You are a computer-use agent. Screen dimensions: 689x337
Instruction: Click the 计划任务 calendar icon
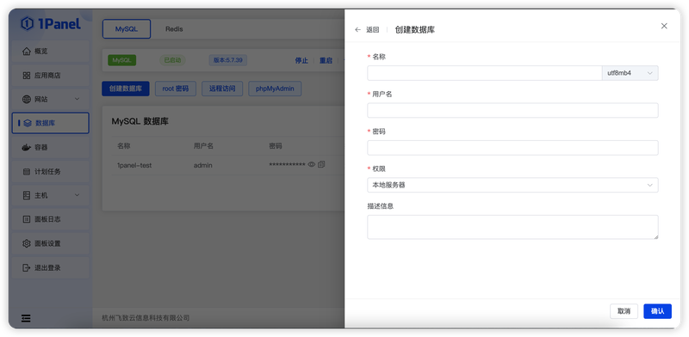(x=27, y=172)
